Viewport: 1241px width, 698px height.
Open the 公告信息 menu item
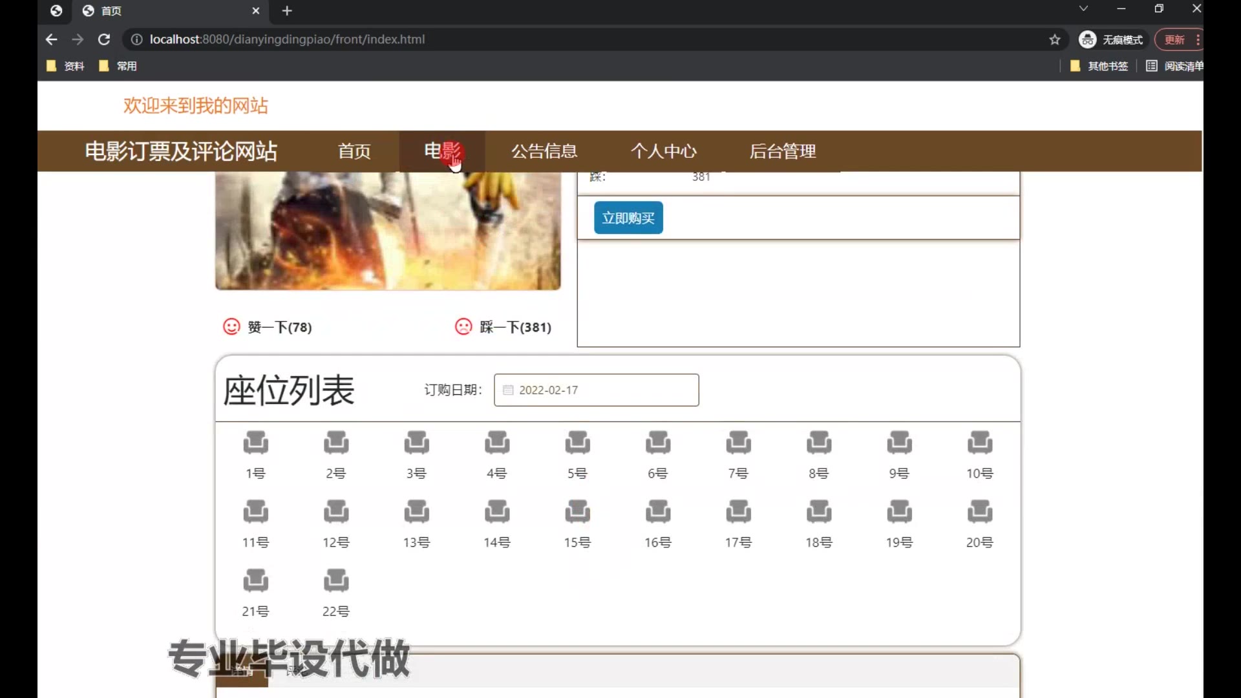pyautogui.click(x=544, y=151)
